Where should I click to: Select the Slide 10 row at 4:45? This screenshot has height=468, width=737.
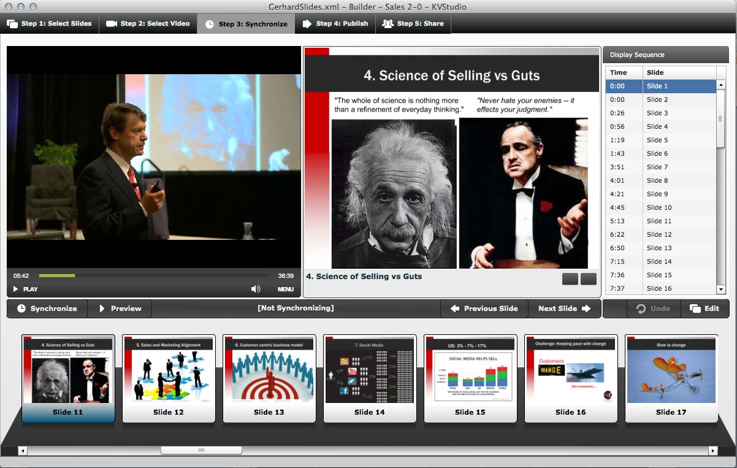click(660, 207)
